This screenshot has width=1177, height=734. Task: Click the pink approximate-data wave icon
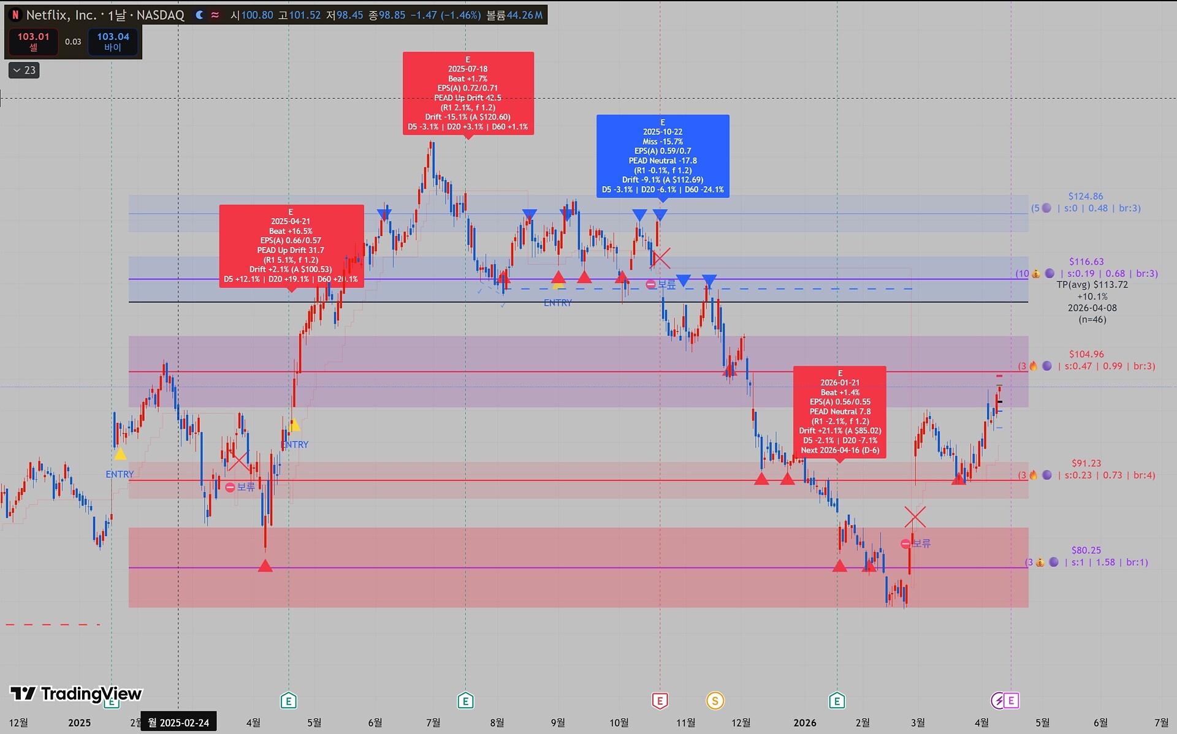click(x=215, y=15)
